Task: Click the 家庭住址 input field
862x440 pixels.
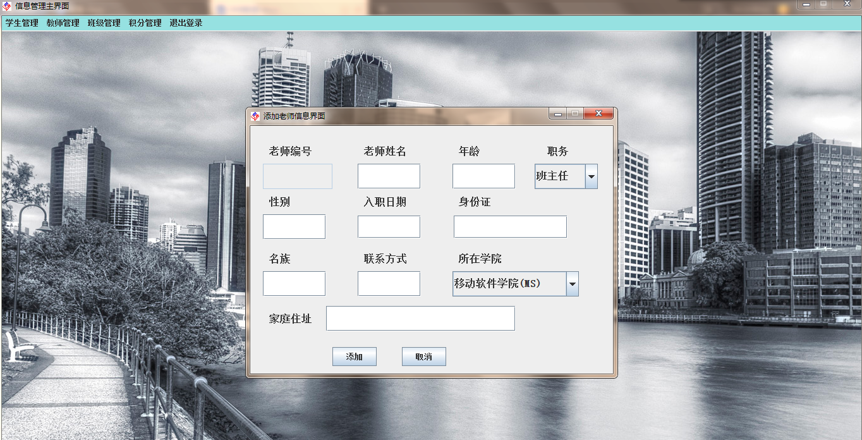Action: pos(420,319)
